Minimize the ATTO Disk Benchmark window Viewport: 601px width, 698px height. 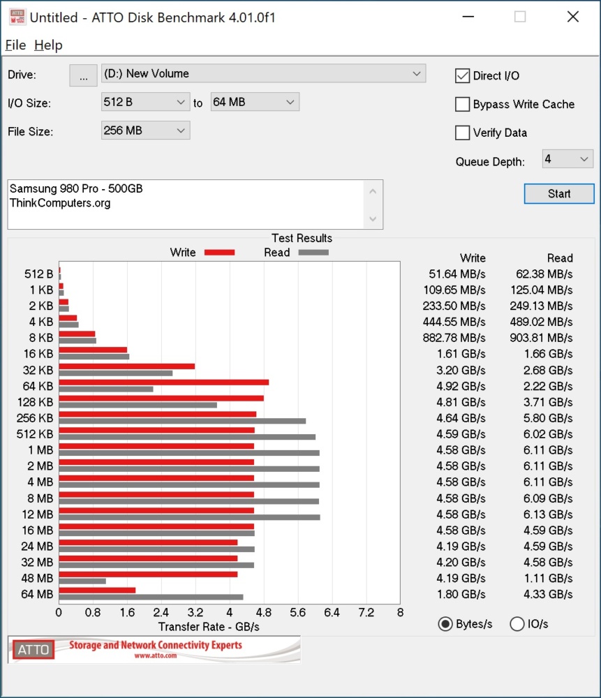coord(468,17)
